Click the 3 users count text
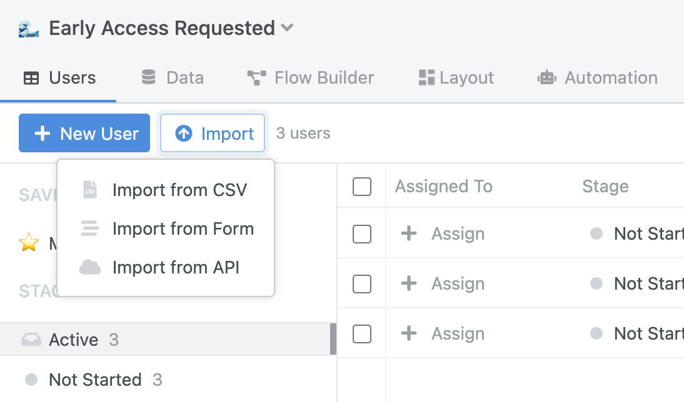Screen dimensions: 684x402 [303, 134]
